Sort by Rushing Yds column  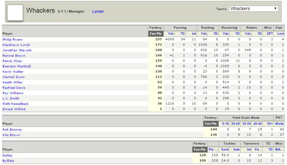(203, 33)
